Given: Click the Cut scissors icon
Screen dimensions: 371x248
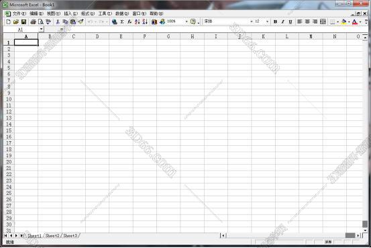Looking at the screenshot, I should 58,22.
